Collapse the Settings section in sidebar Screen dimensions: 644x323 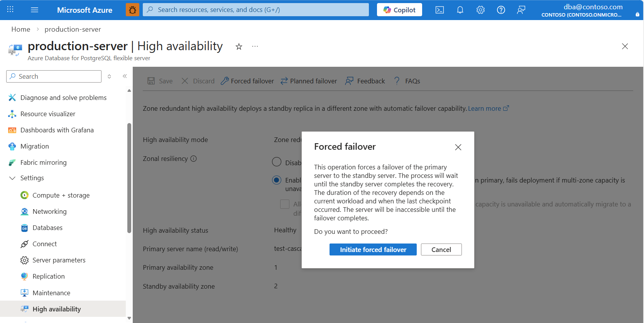tap(12, 178)
